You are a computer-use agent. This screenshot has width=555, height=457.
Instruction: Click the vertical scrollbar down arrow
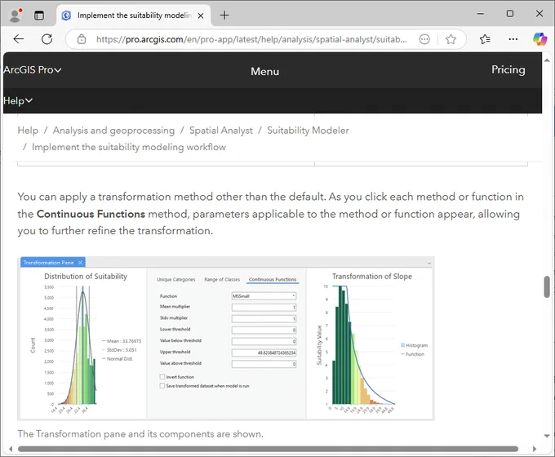click(547, 436)
